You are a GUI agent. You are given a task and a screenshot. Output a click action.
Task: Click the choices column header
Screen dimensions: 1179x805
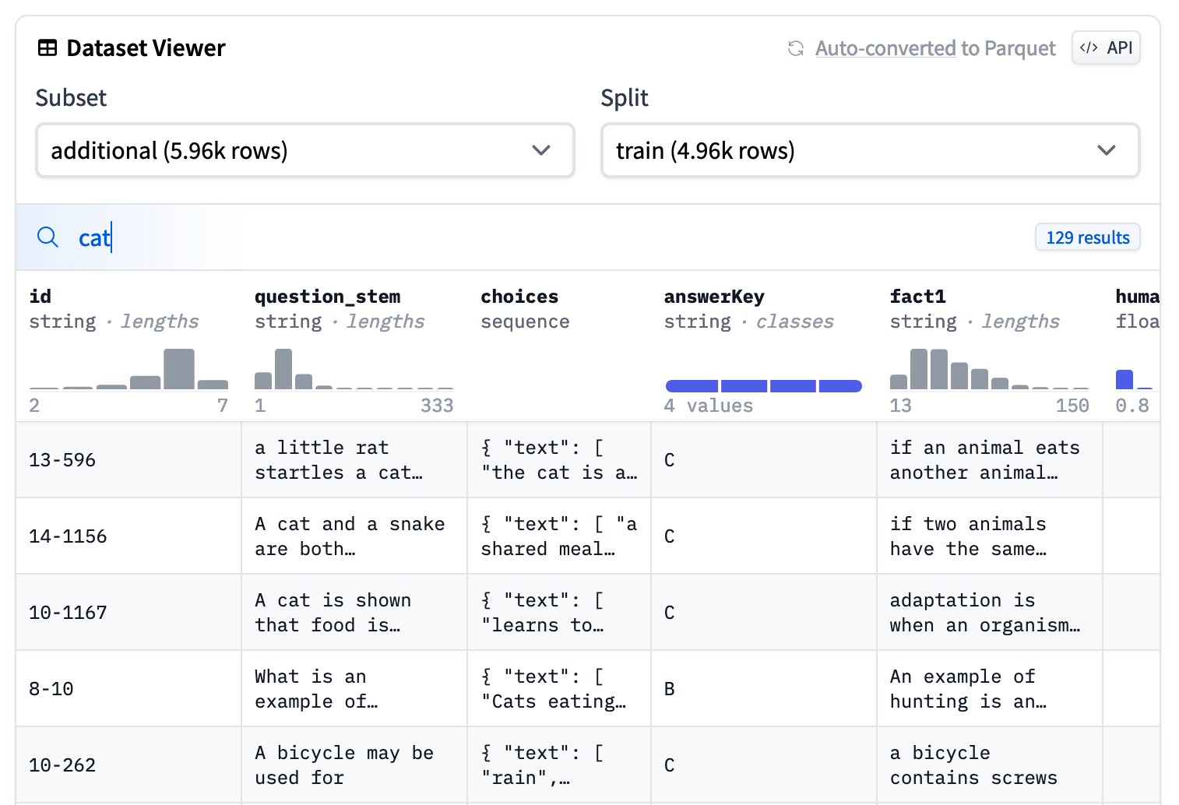(x=519, y=297)
